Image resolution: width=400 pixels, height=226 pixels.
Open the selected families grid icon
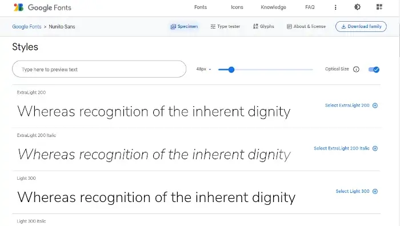379,7
